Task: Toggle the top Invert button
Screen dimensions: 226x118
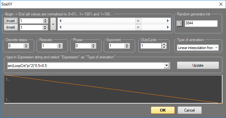Action: coord(11,21)
